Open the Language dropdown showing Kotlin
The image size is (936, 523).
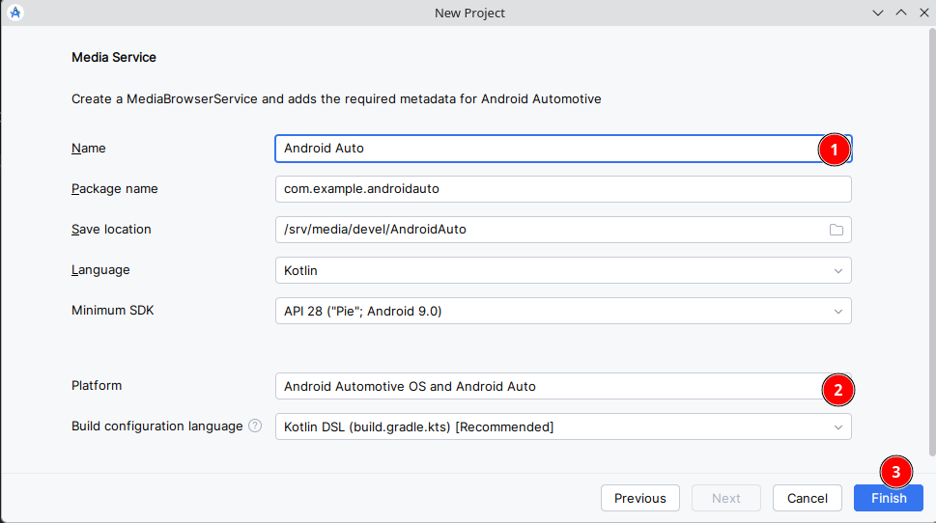click(x=562, y=270)
